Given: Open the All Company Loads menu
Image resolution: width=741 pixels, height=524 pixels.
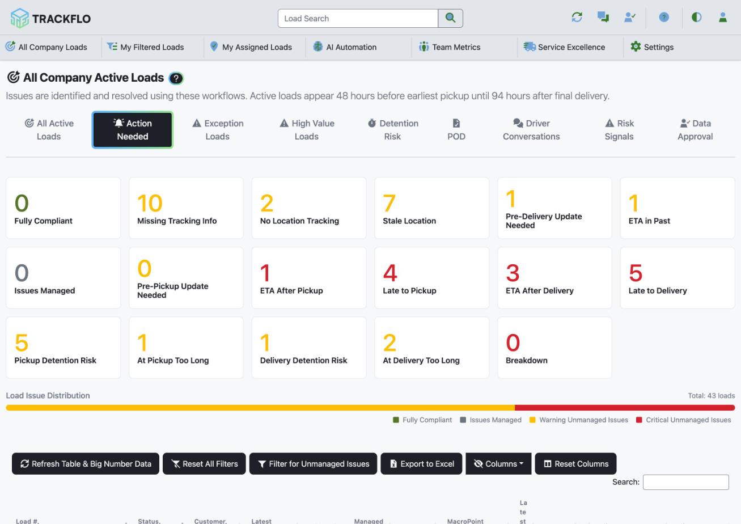Looking at the screenshot, I should point(46,47).
